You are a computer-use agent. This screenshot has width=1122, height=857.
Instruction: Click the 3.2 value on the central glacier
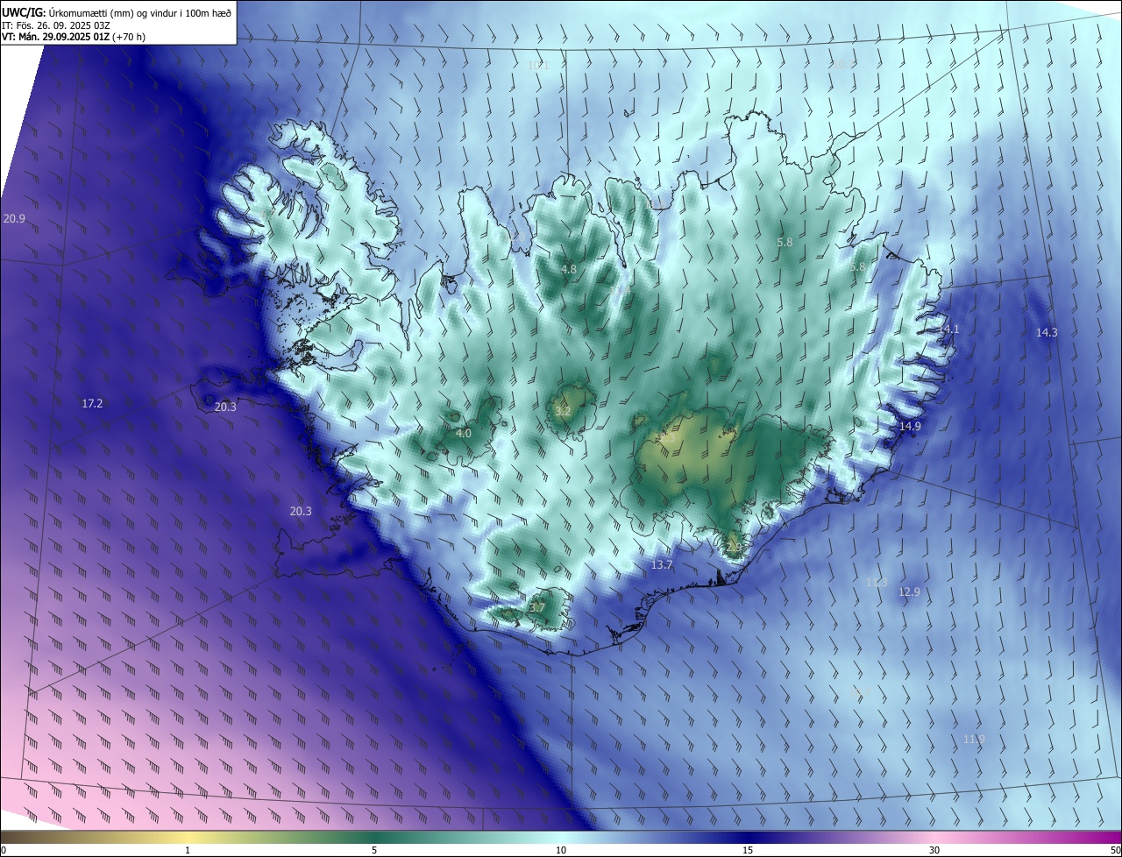tap(563, 411)
